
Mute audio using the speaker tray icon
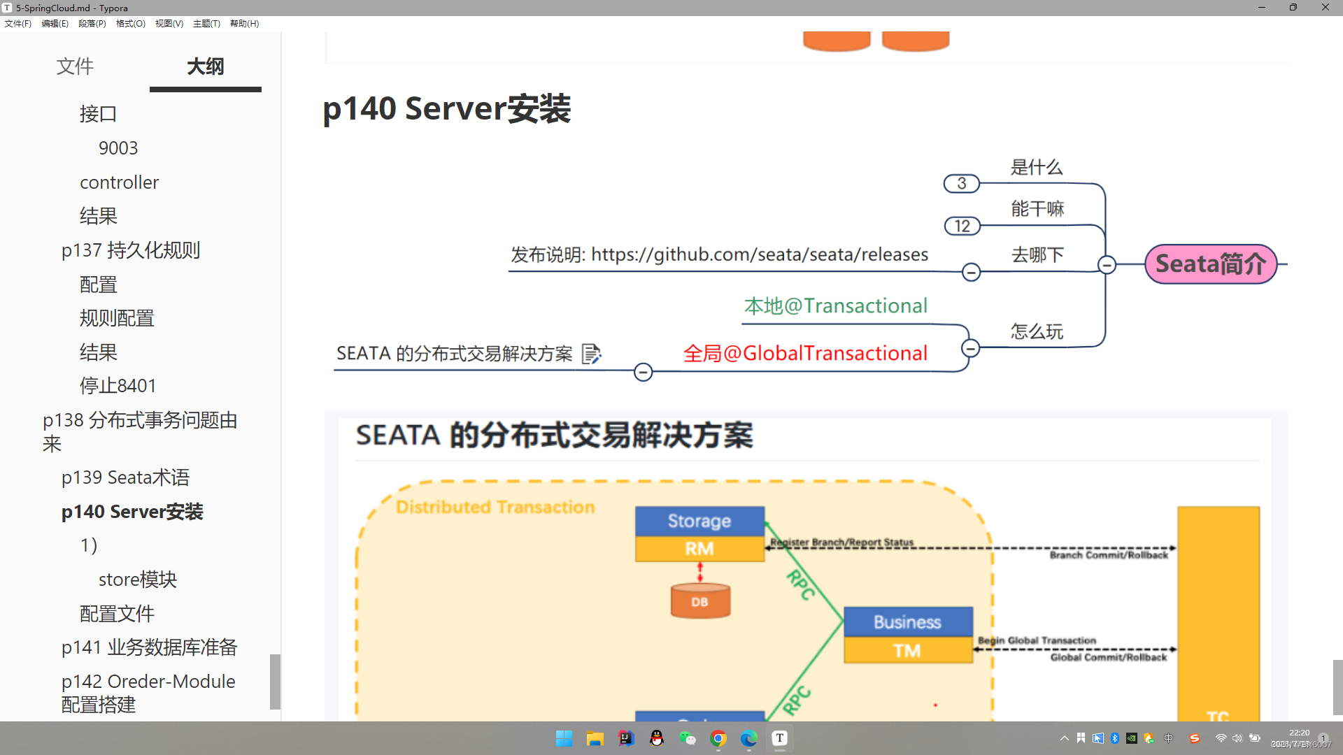click(x=1237, y=738)
